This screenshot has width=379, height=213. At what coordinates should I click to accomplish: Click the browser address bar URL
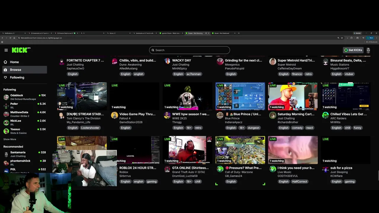click(41, 38)
